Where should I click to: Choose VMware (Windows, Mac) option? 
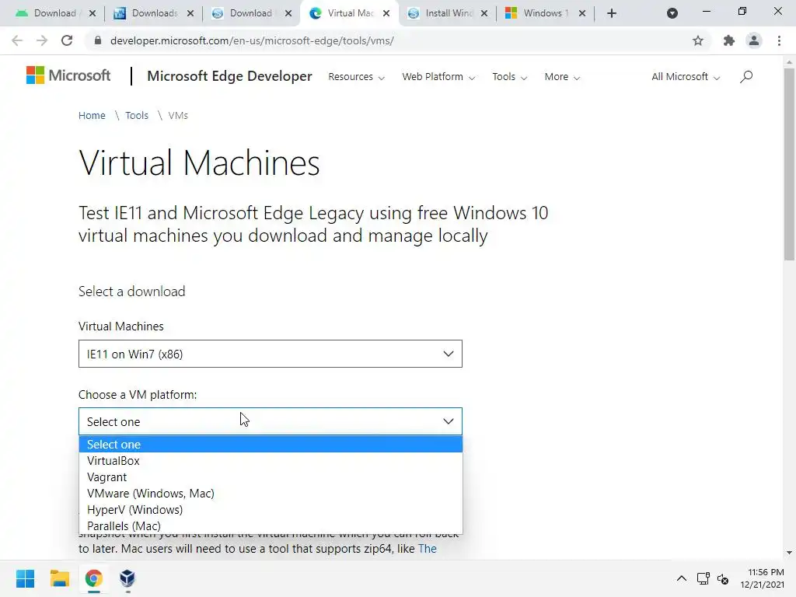[271, 494]
